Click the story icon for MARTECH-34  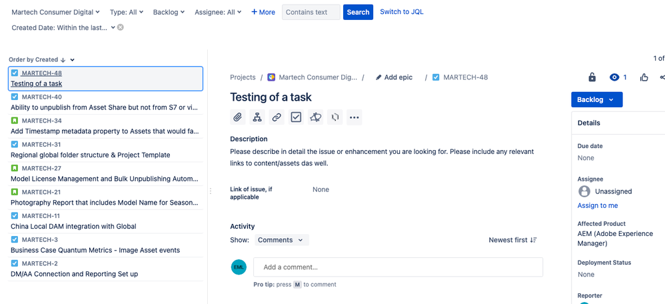pos(15,121)
